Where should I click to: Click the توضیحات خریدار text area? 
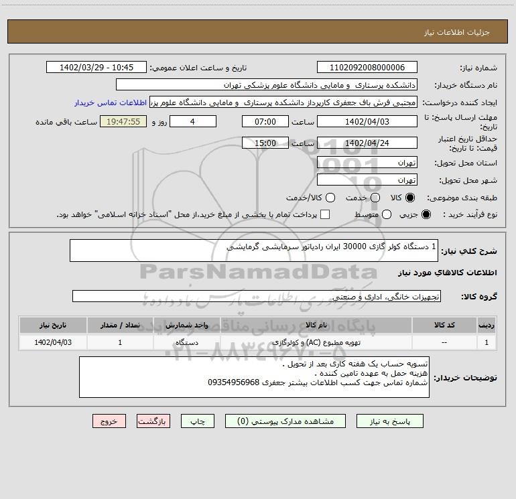(x=255, y=377)
